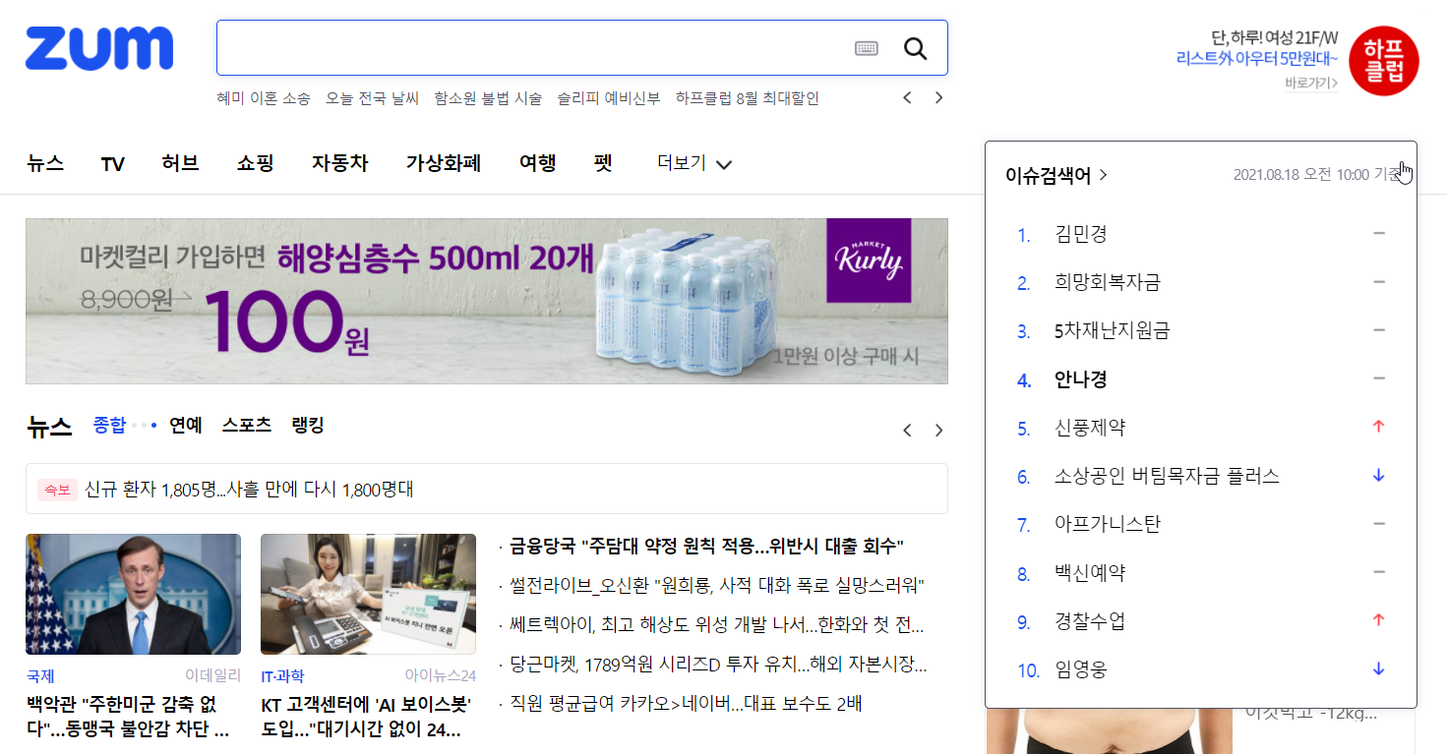Open headline 쎄트렉아이 최고 해상도 위성 개발
Screen dimensions: 1447x754
pos(716,625)
